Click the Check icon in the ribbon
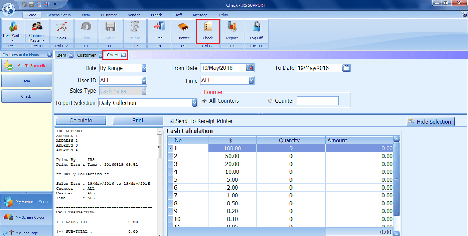Viewport: 468px width, 236px height. point(208,31)
